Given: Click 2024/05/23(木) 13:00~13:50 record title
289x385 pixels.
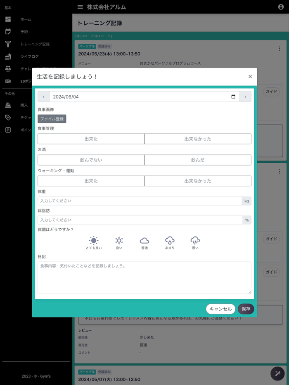Looking at the screenshot, I should pos(109,54).
